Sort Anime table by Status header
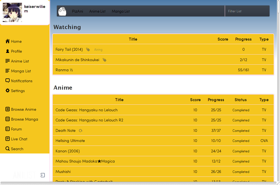Screen dimensions: 280x185 (240, 100)
